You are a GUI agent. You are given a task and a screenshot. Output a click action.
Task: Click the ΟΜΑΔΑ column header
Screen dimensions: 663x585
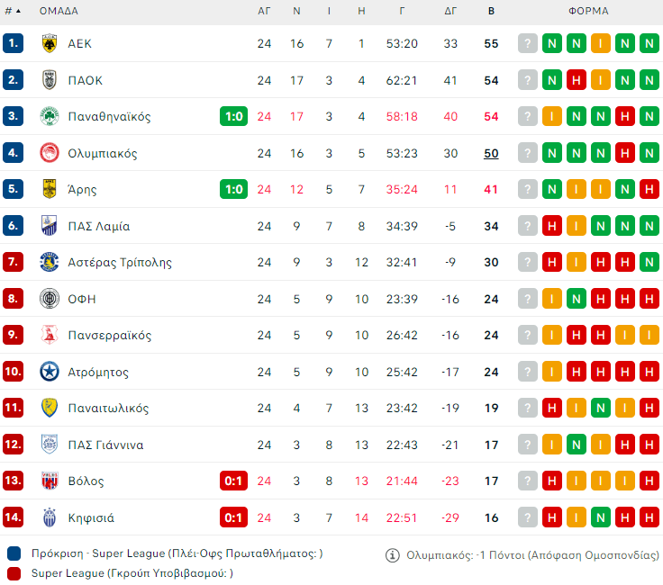[59, 12]
